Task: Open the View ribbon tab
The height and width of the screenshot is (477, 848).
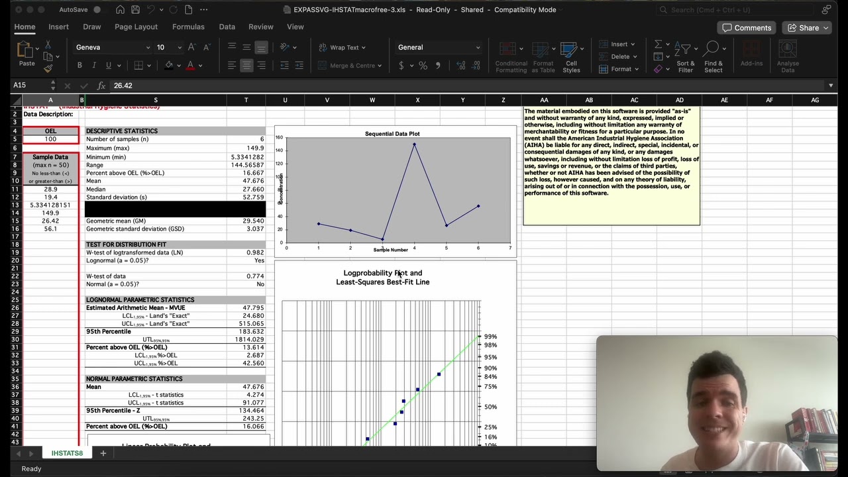Action: tap(295, 27)
